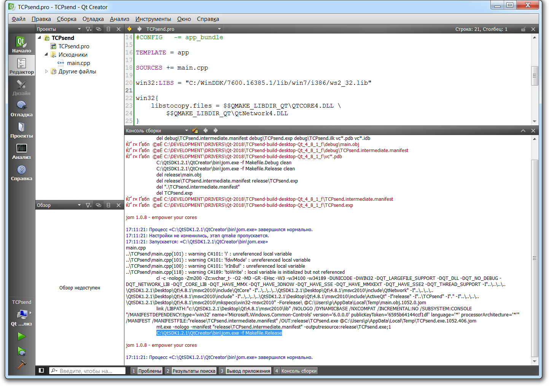Click warning C4101 'fdwMode' line
The image size is (549, 386).
tap(218, 260)
